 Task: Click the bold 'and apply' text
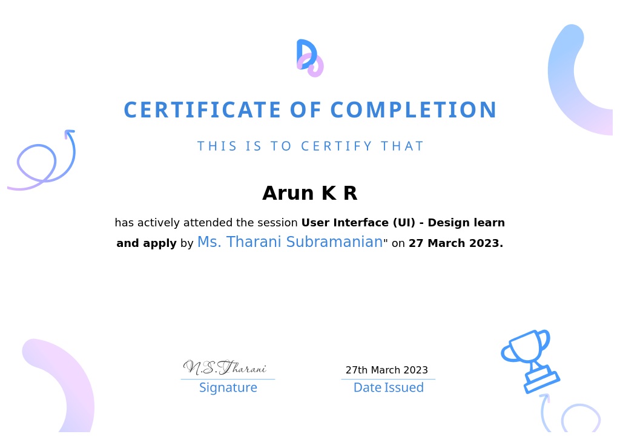pos(147,243)
